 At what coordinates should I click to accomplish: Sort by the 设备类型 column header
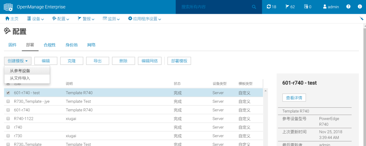(x=219, y=83)
